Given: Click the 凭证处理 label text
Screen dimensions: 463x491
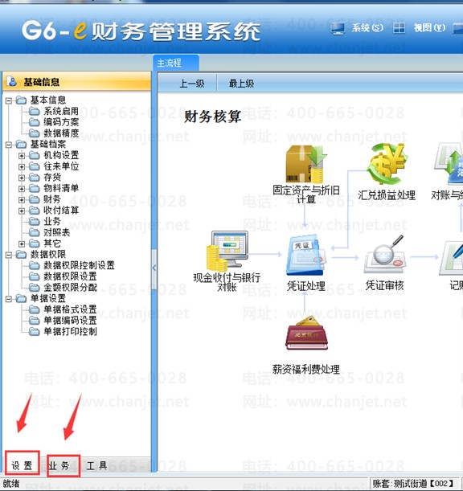Looking at the screenshot, I should point(306,285).
